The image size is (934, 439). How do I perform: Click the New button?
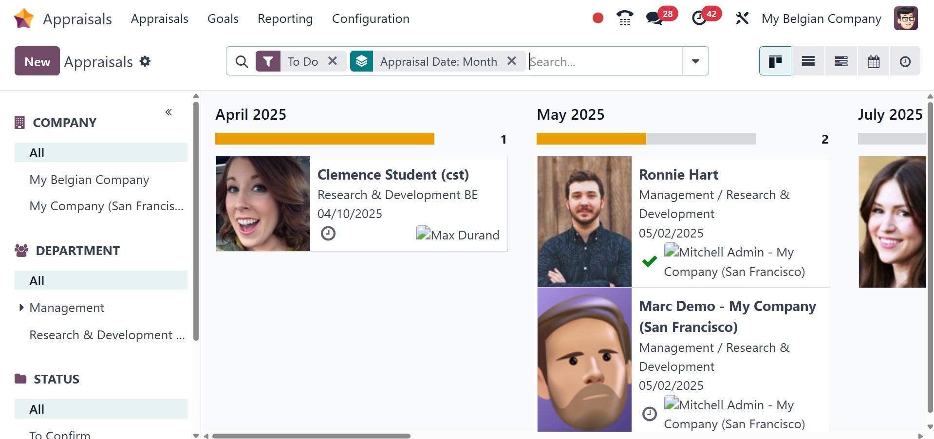(x=37, y=61)
